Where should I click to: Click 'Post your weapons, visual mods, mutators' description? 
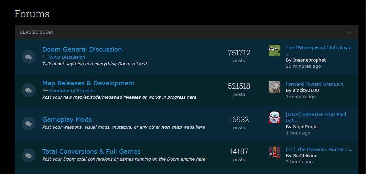click(124, 127)
